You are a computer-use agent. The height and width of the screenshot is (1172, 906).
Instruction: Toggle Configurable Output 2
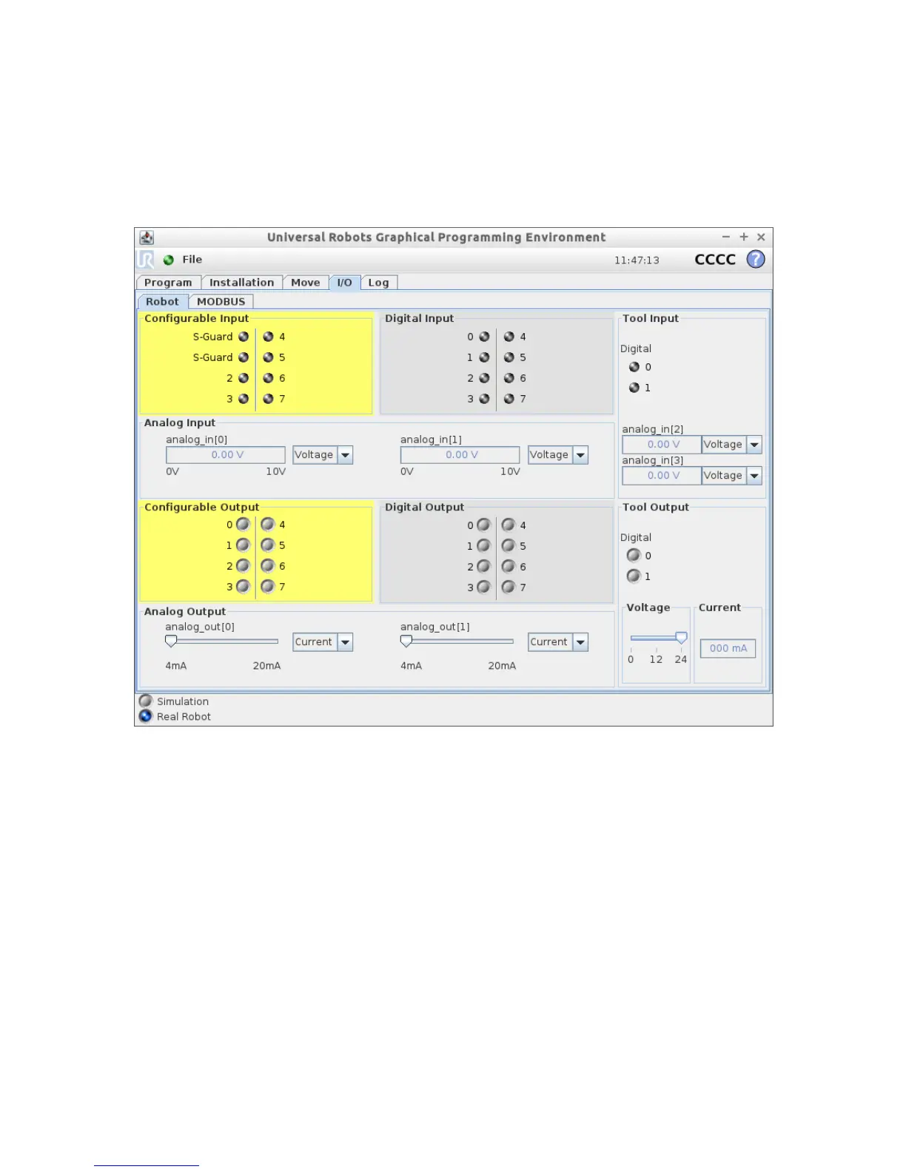pyautogui.click(x=243, y=566)
